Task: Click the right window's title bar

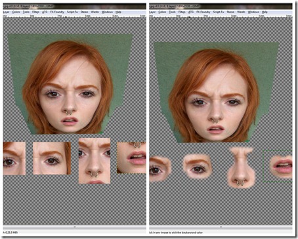Action: click(x=221, y=6)
